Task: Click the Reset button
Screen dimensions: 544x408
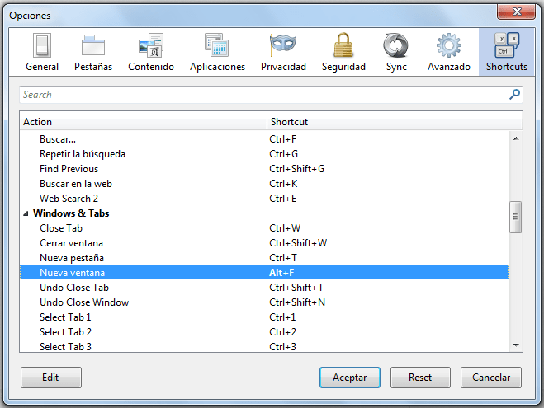Action: click(420, 378)
